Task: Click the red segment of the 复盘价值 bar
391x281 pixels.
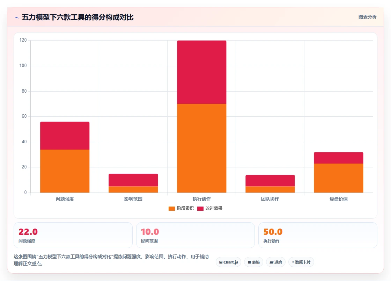Action: (x=339, y=158)
